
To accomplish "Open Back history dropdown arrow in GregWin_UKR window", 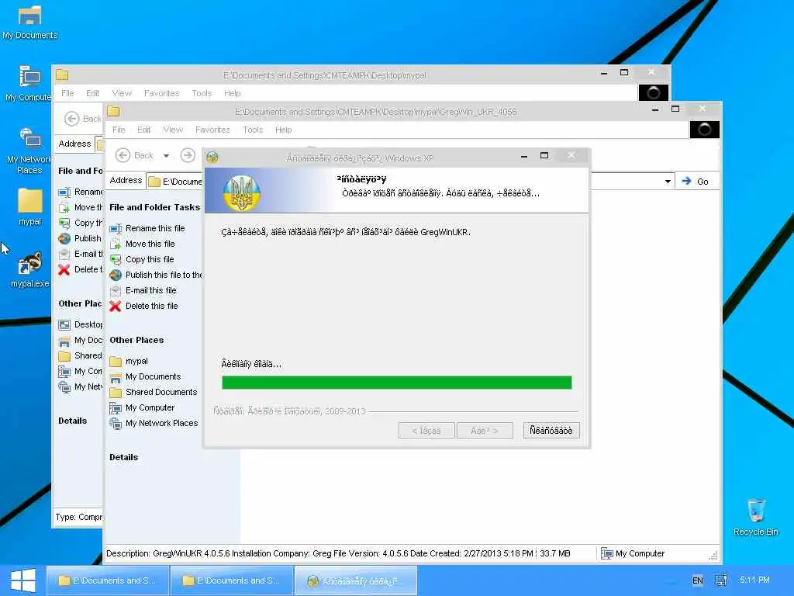I will (166, 155).
